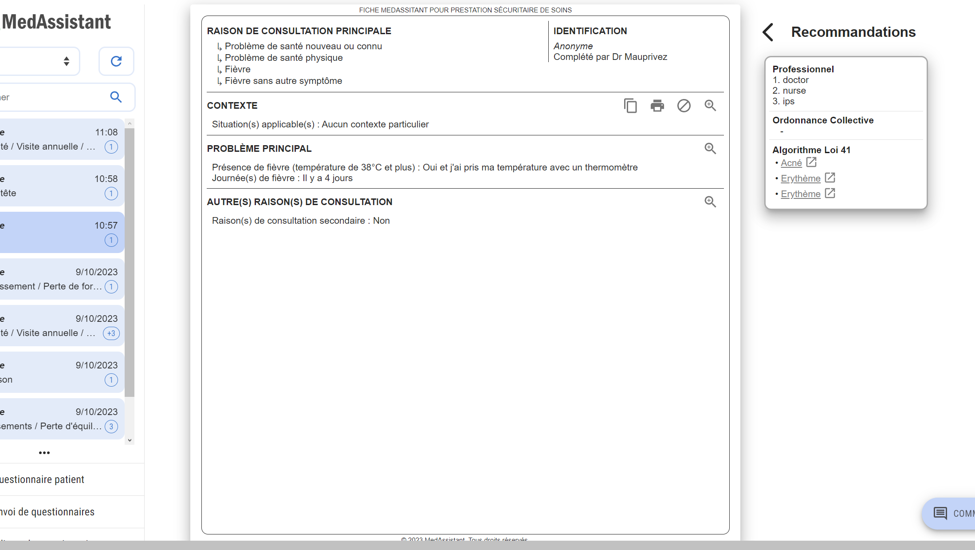Click back chevron next to Recommandations

[768, 32]
